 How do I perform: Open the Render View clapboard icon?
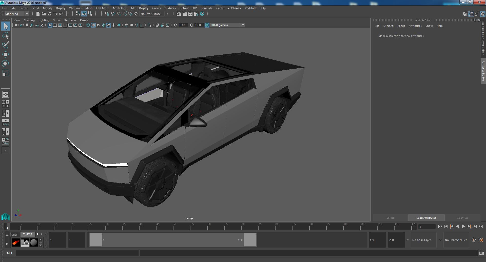[179, 14]
